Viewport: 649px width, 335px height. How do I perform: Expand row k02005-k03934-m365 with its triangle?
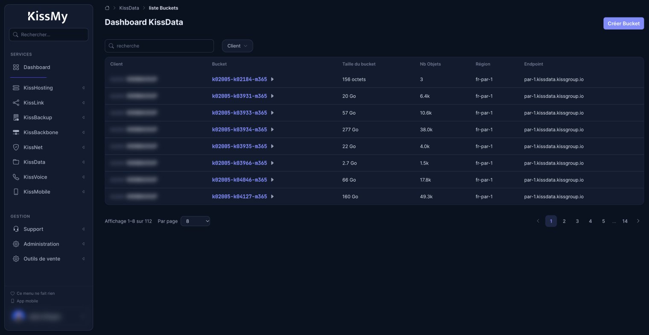pos(272,129)
